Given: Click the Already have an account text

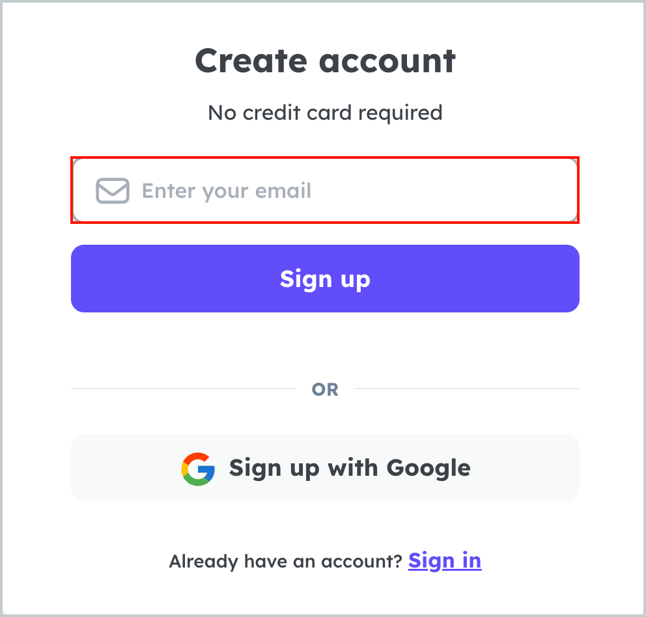Looking at the screenshot, I should click(x=285, y=560).
